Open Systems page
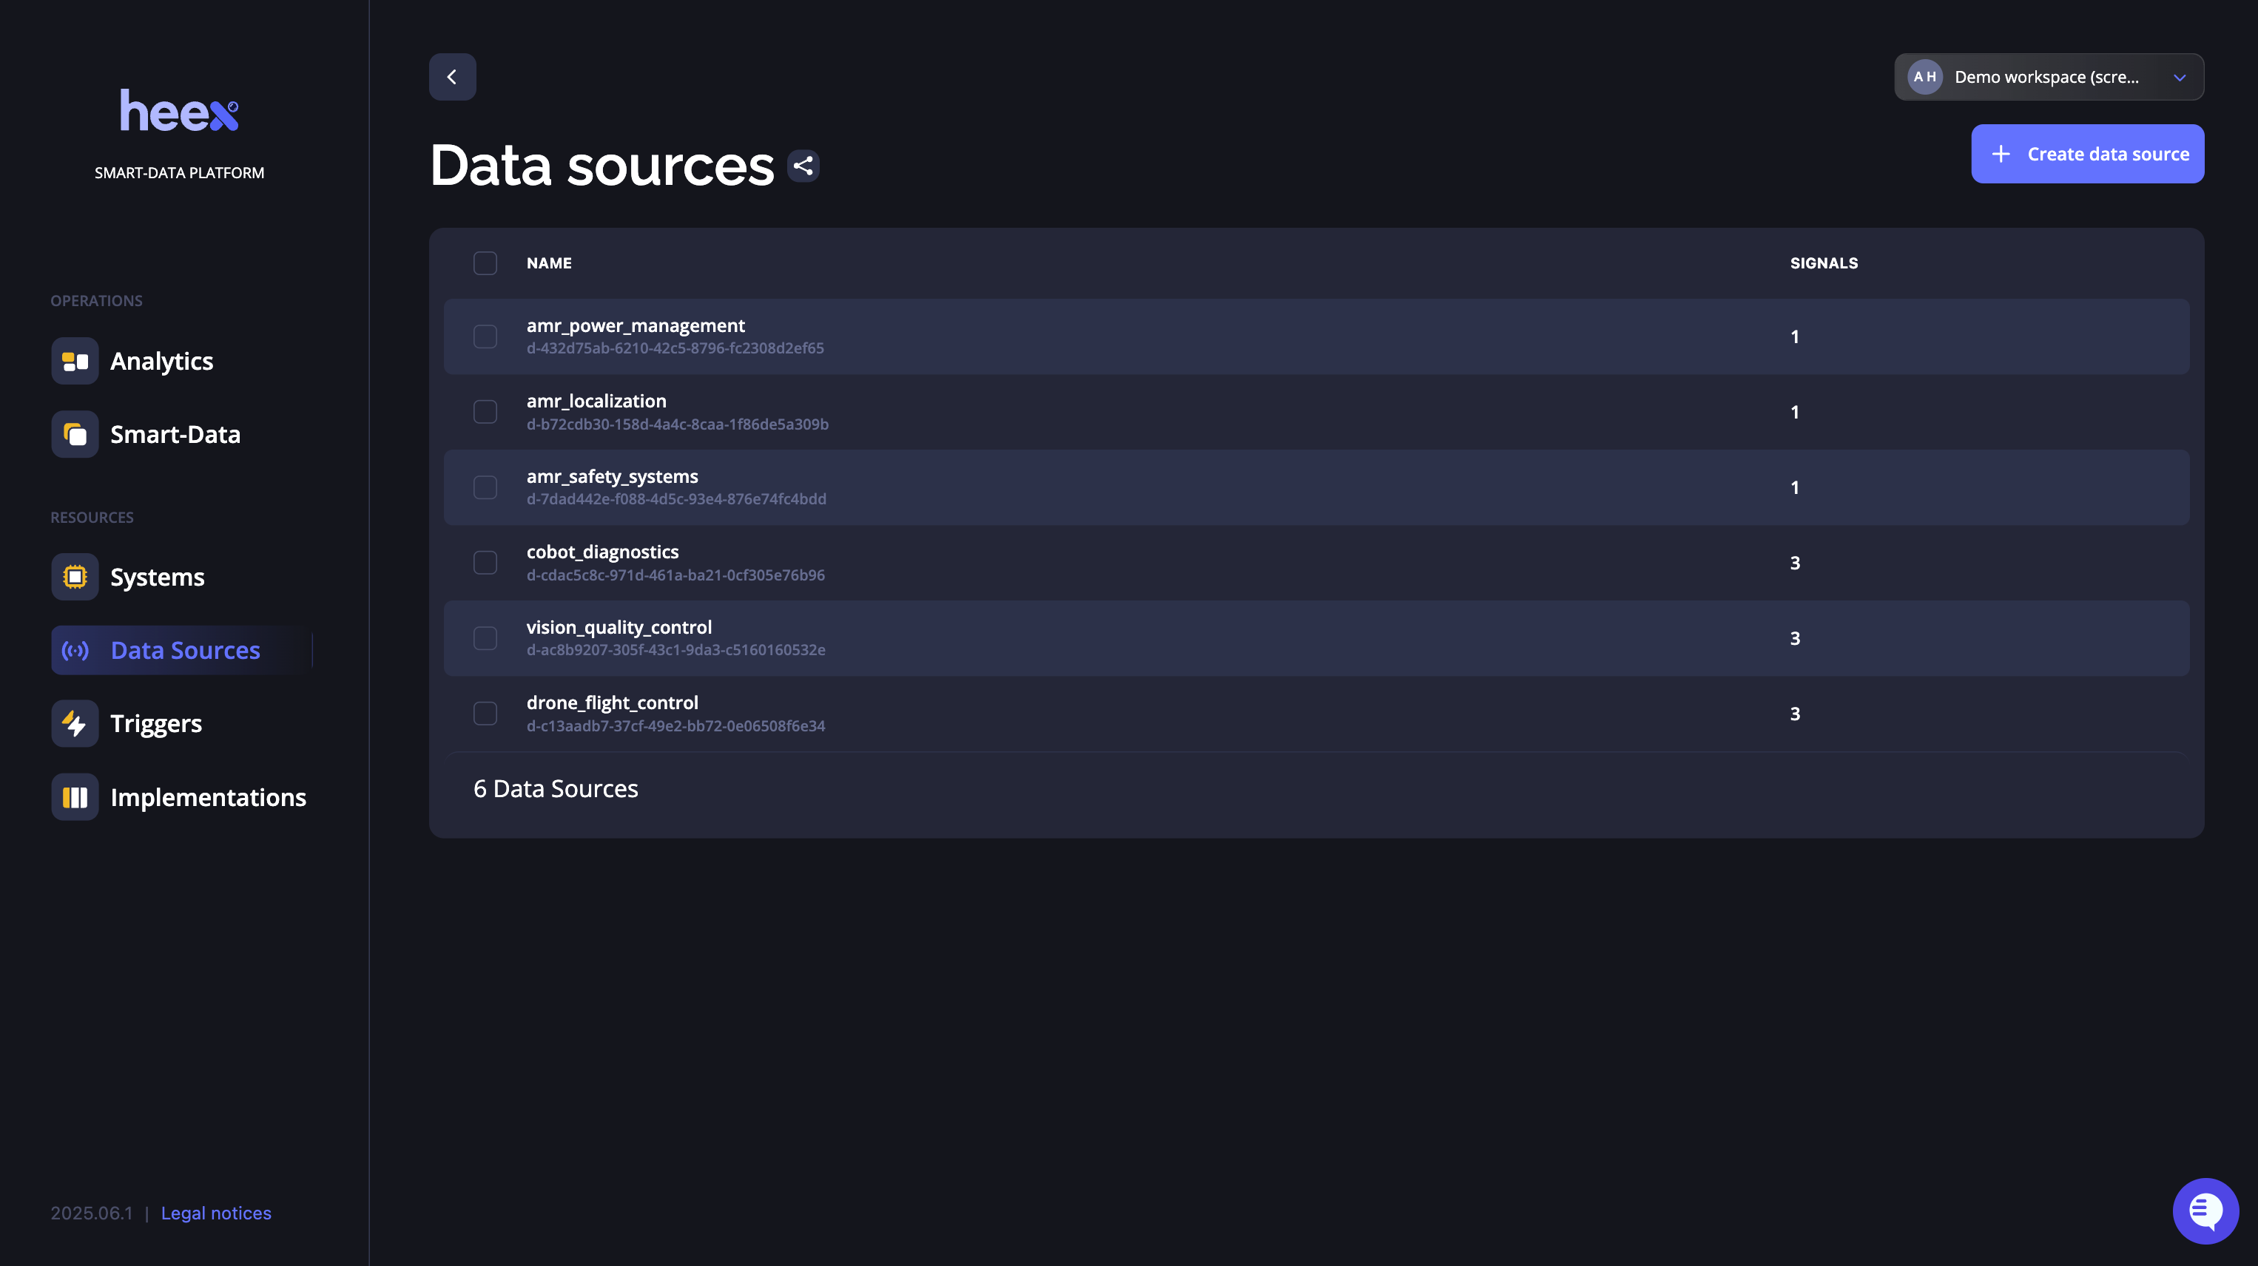The width and height of the screenshot is (2258, 1266). (157, 578)
